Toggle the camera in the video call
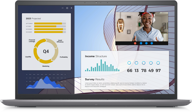 (x=141, y=43)
